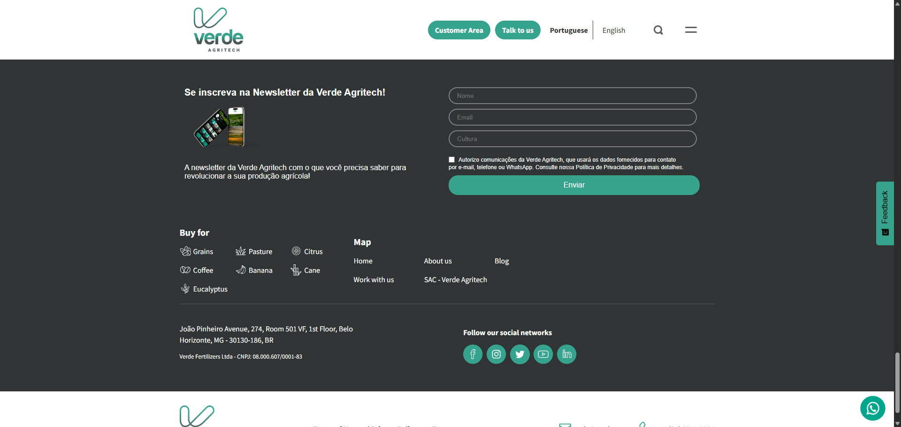This screenshot has height=427, width=901.
Task: Select the Grains buy category icon
Action: point(185,251)
